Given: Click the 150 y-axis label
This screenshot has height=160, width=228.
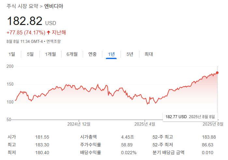Looking at the screenshot, I should tap(10, 84).
